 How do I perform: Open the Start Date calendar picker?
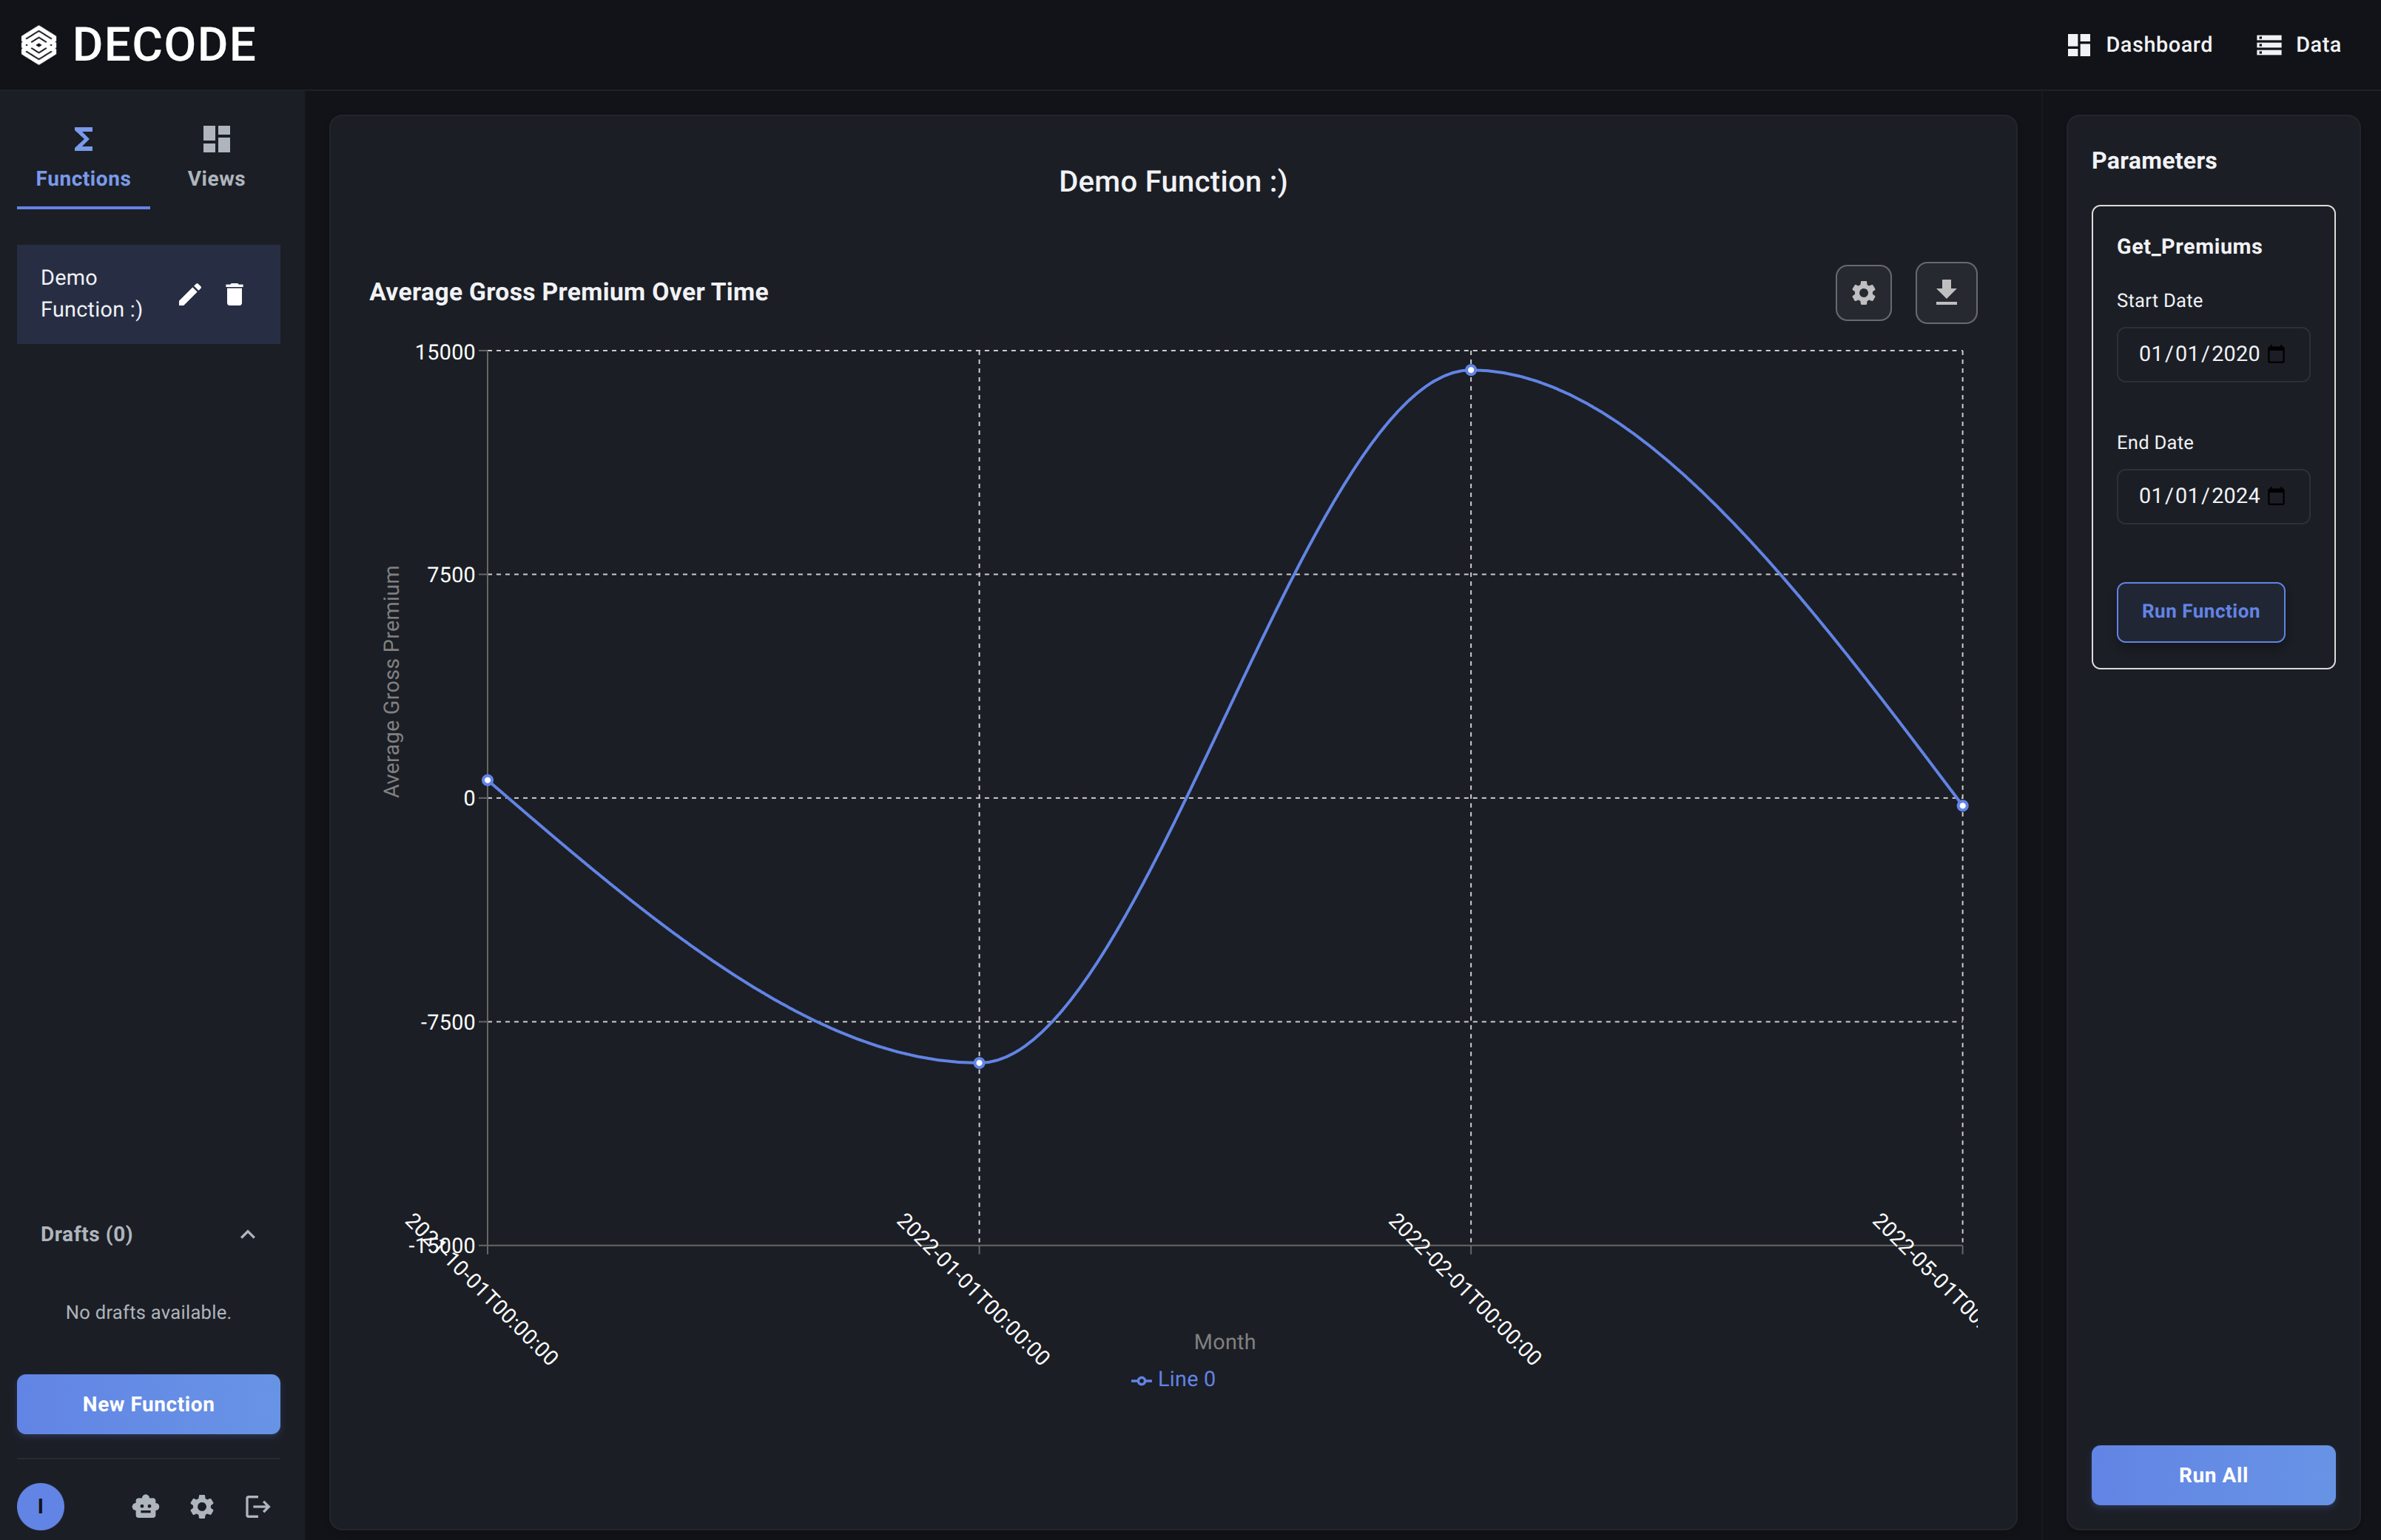point(2277,354)
